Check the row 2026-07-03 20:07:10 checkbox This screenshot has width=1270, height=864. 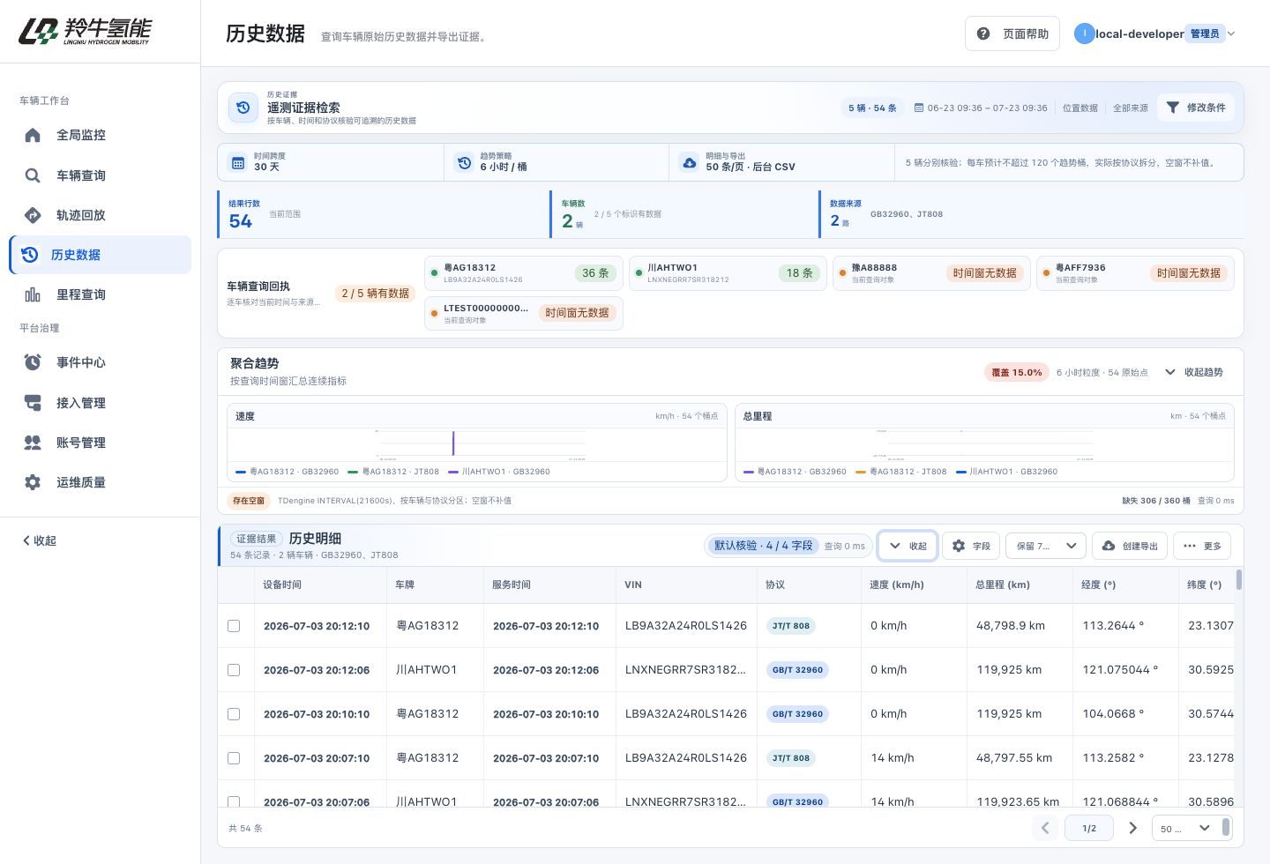tap(234, 758)
